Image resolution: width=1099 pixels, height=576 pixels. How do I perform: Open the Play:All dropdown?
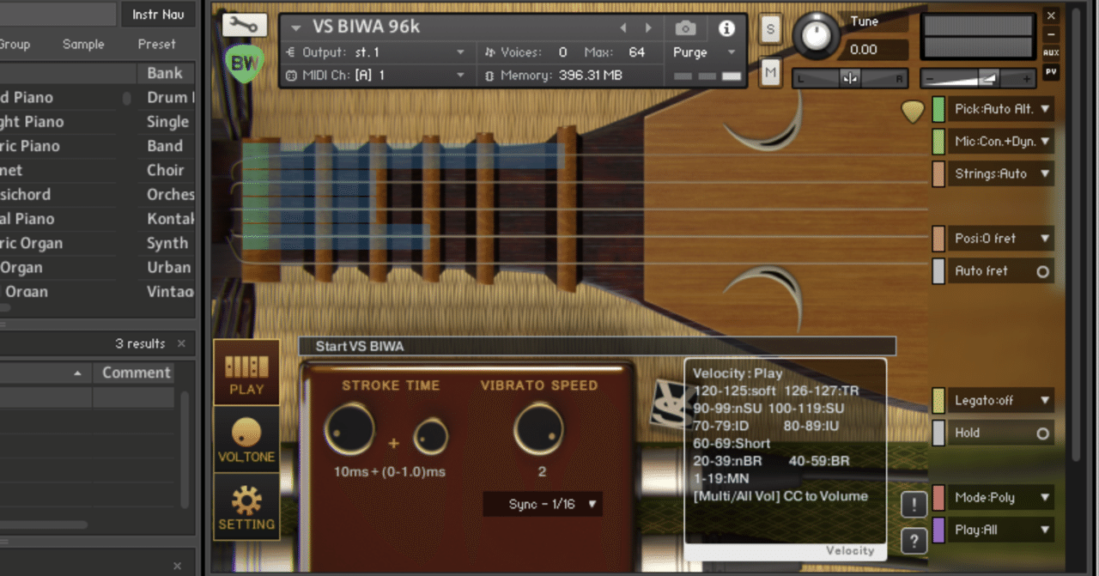point(1001,530)
